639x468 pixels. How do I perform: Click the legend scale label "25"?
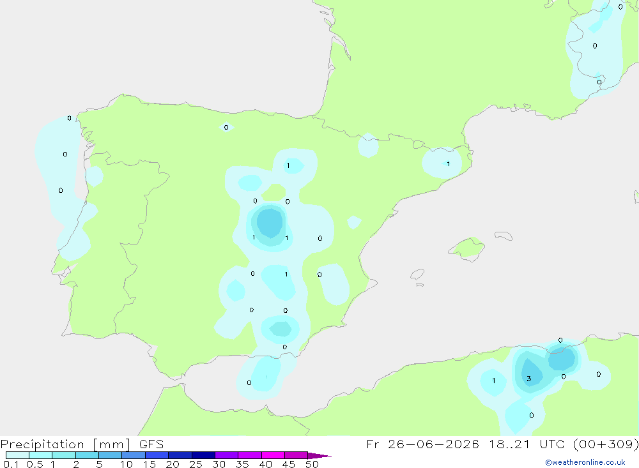[x=196, y=464]
